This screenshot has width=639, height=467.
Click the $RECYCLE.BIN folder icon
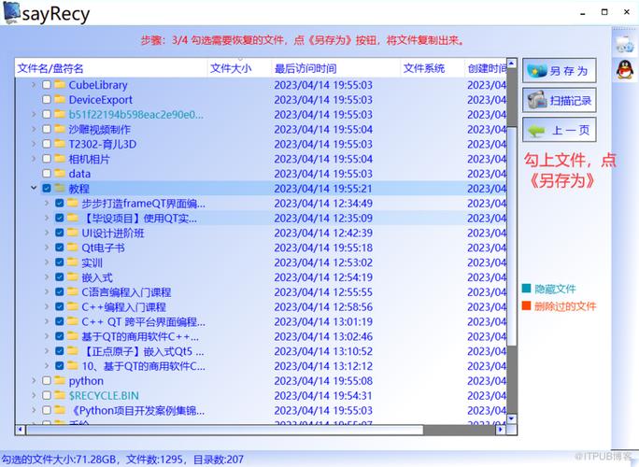60,395
